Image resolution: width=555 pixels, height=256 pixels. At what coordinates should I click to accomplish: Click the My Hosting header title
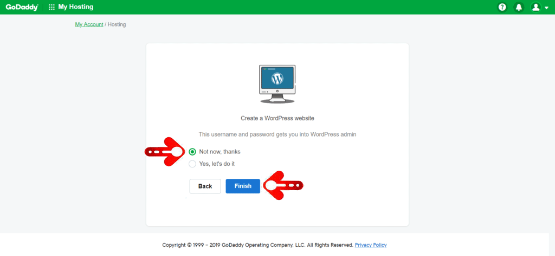[x=76, y=7]
